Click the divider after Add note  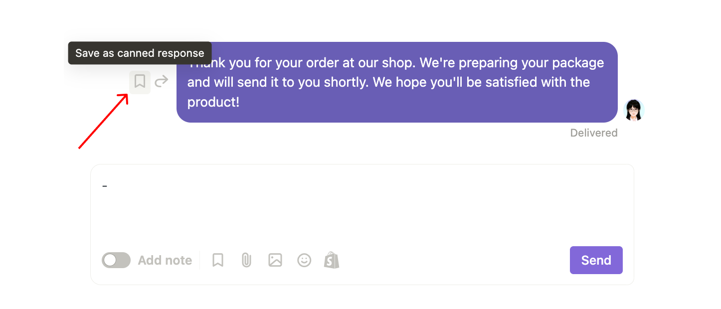pyautogui.click(x=200, y=260)
